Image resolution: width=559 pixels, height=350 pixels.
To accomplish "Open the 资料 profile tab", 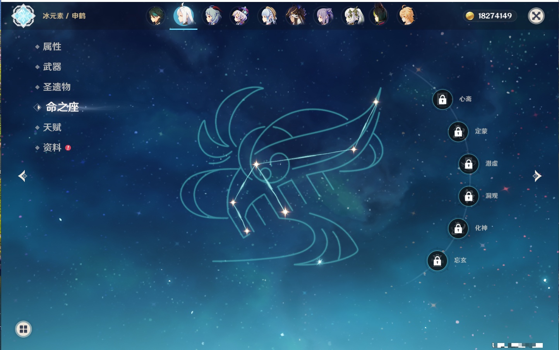I will click(52, 147).
